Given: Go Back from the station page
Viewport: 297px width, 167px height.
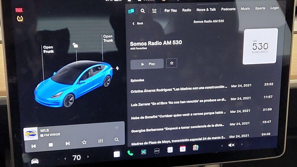Looking at the screenshot, I should [138, 23].
